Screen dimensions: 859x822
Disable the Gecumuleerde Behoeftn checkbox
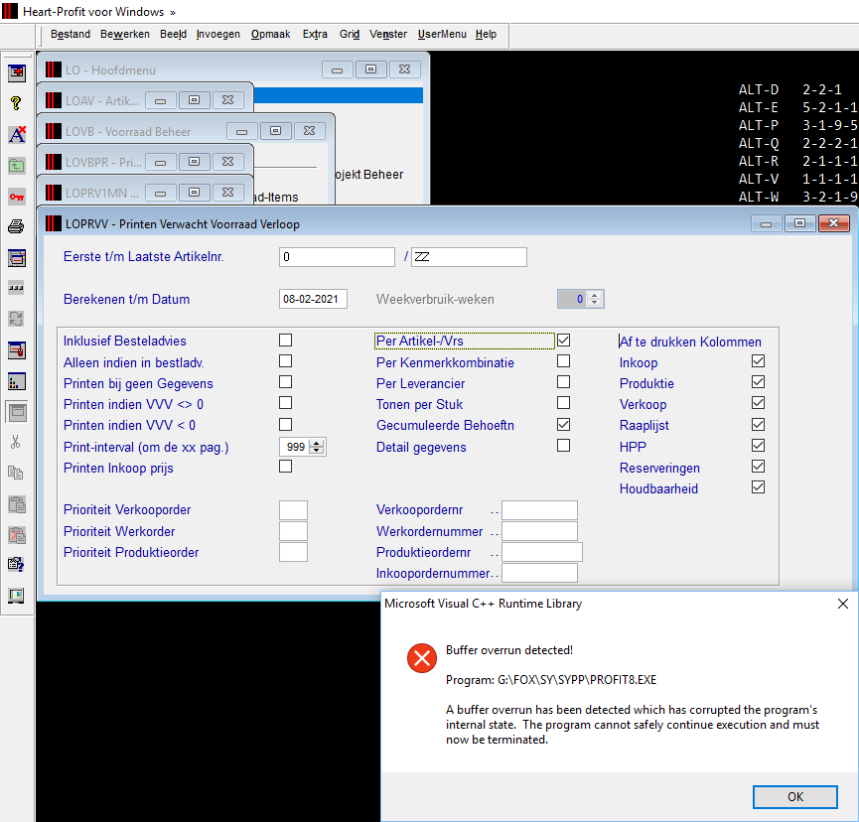click(x=563, y=425)
